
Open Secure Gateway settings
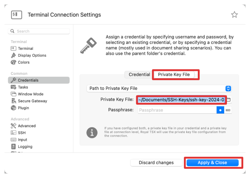click(32, 101)
